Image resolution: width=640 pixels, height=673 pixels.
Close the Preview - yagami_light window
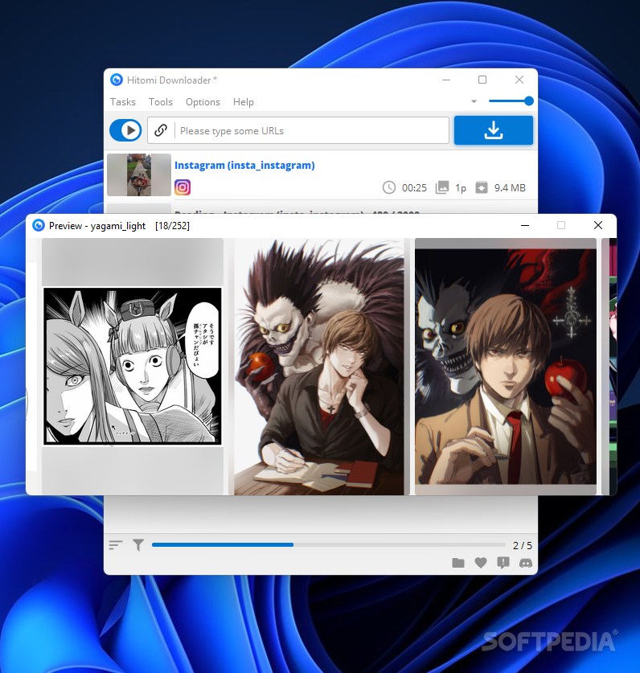click(x=598, y=225)
